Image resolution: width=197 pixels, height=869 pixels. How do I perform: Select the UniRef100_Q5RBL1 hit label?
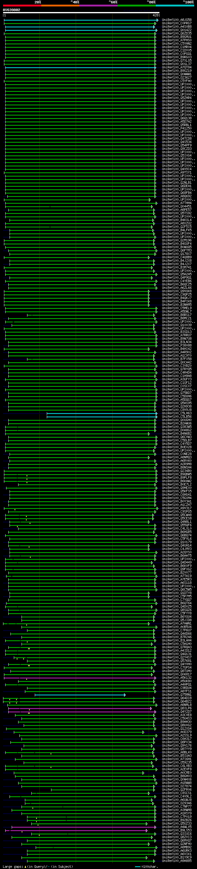point(177,125)
